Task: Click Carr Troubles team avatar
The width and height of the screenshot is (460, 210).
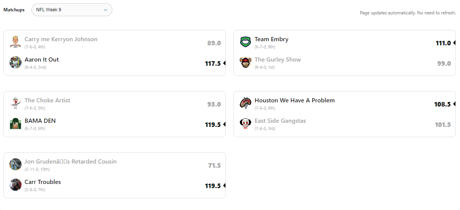Action: tap(16, 185)
